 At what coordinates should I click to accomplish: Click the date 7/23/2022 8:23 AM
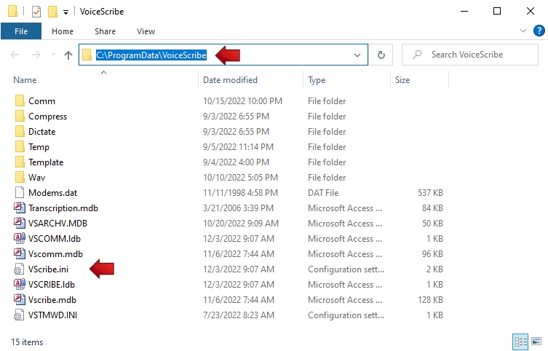(x=239, y=315)
